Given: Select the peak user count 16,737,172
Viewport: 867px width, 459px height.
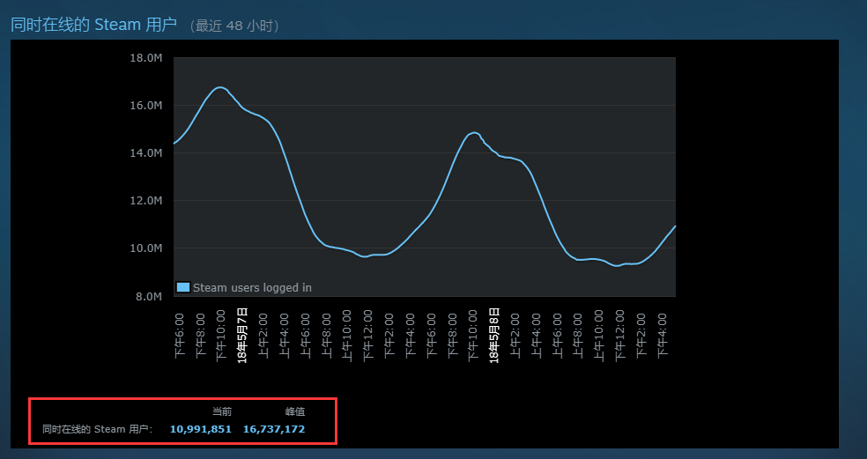Looking at the screenshot, I should pos(274,429).
